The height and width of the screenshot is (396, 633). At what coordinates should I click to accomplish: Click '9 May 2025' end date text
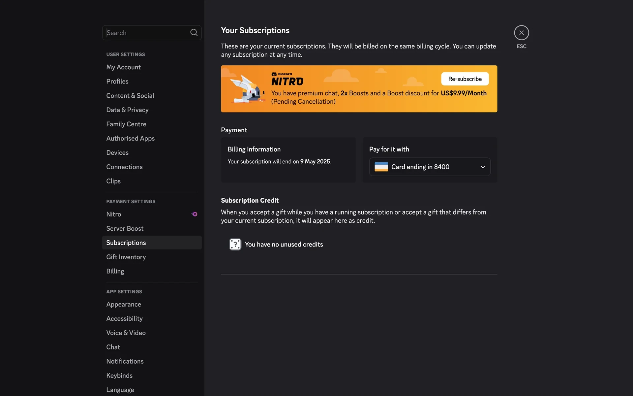315,161
